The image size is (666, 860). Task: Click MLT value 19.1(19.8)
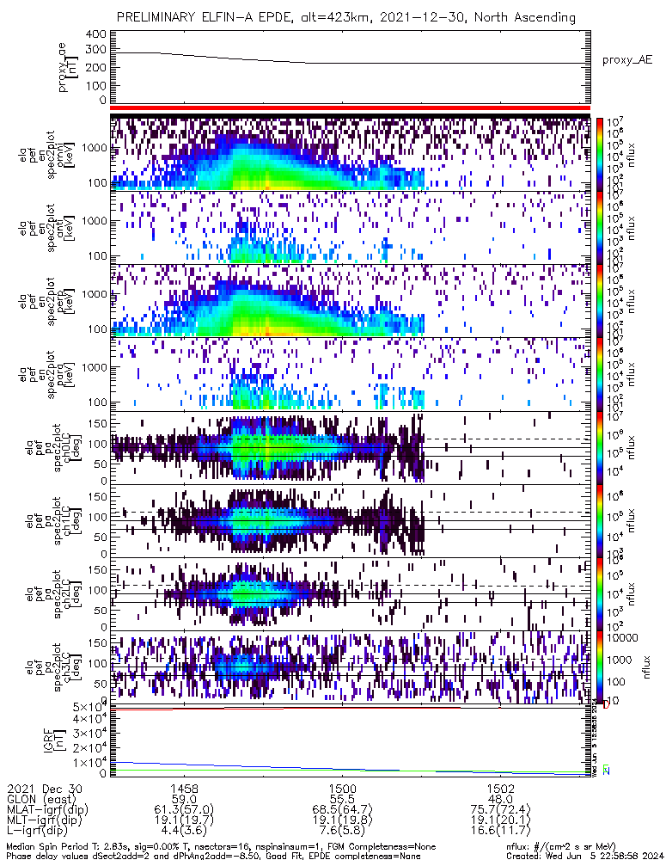(342, 820)
